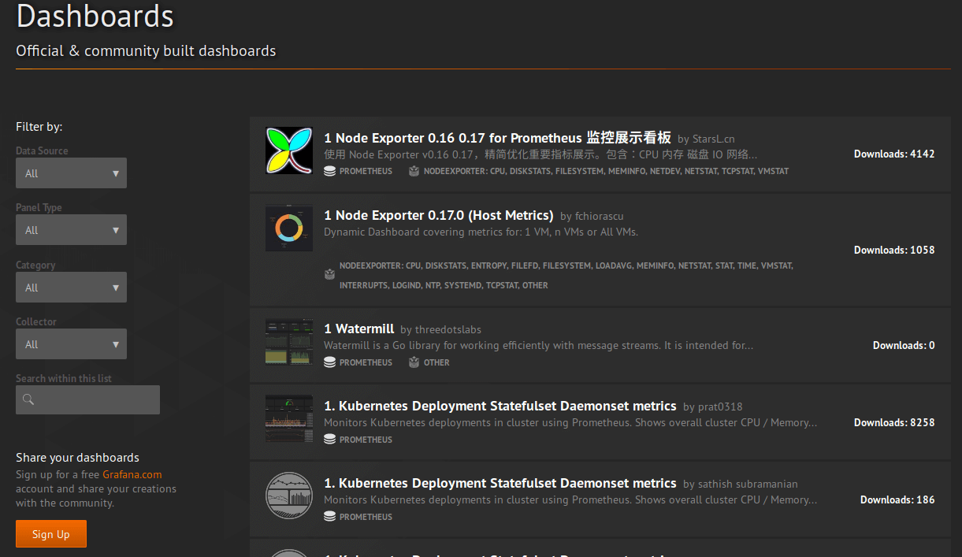Open the Category filter dropdown
This screenshot has width=962, height=557.
(71, 288)
